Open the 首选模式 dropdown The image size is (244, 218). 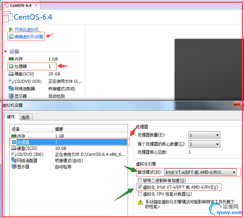click(x=200, y=172)
